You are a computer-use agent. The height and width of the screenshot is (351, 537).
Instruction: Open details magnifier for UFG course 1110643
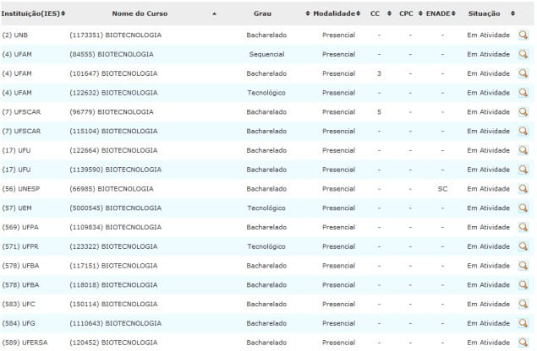523,323
